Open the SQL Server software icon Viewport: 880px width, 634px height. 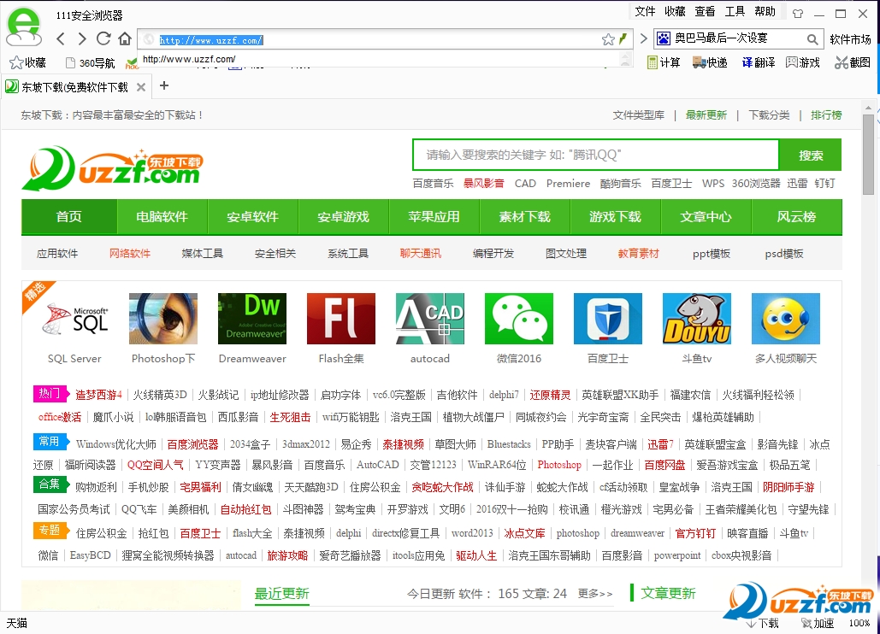[74, 319]
